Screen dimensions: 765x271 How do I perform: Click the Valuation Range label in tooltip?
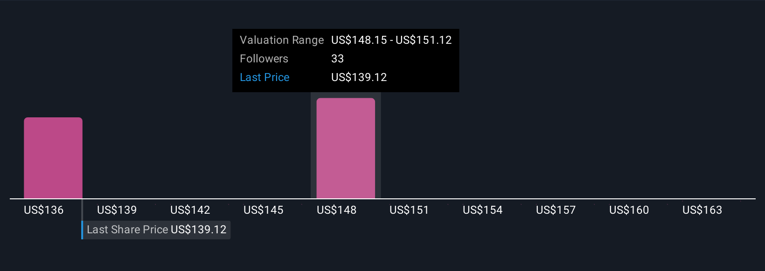(x=281, y=40)
